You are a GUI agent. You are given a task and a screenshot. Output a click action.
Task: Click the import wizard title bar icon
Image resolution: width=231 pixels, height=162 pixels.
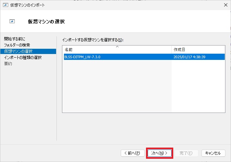(x=6, y=5)
